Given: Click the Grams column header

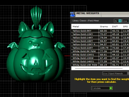Looking at the screenshot, I should [104, 26].
